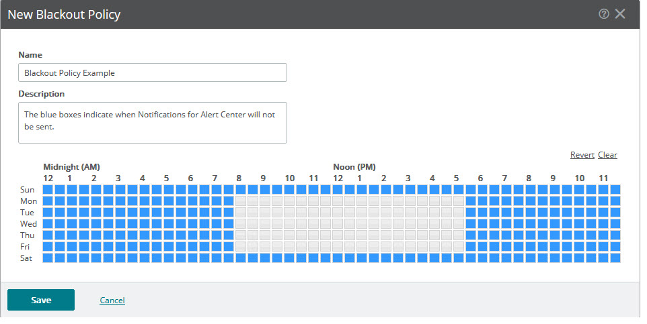
Task: Toggle the Monday 8 AM grey box
Action: point(241,201)
